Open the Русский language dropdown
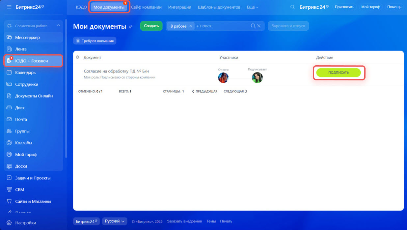407x230 pixels. tap(115, 221)
